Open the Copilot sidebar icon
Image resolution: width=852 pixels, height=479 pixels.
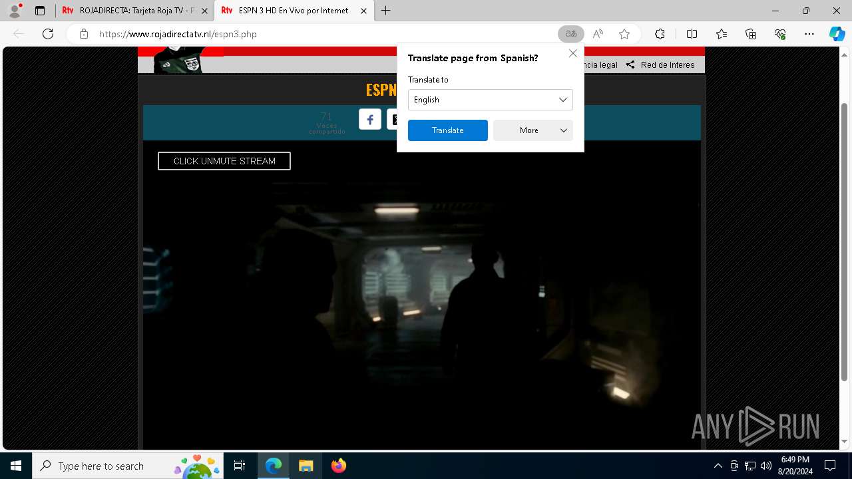[x=837, y=34]
